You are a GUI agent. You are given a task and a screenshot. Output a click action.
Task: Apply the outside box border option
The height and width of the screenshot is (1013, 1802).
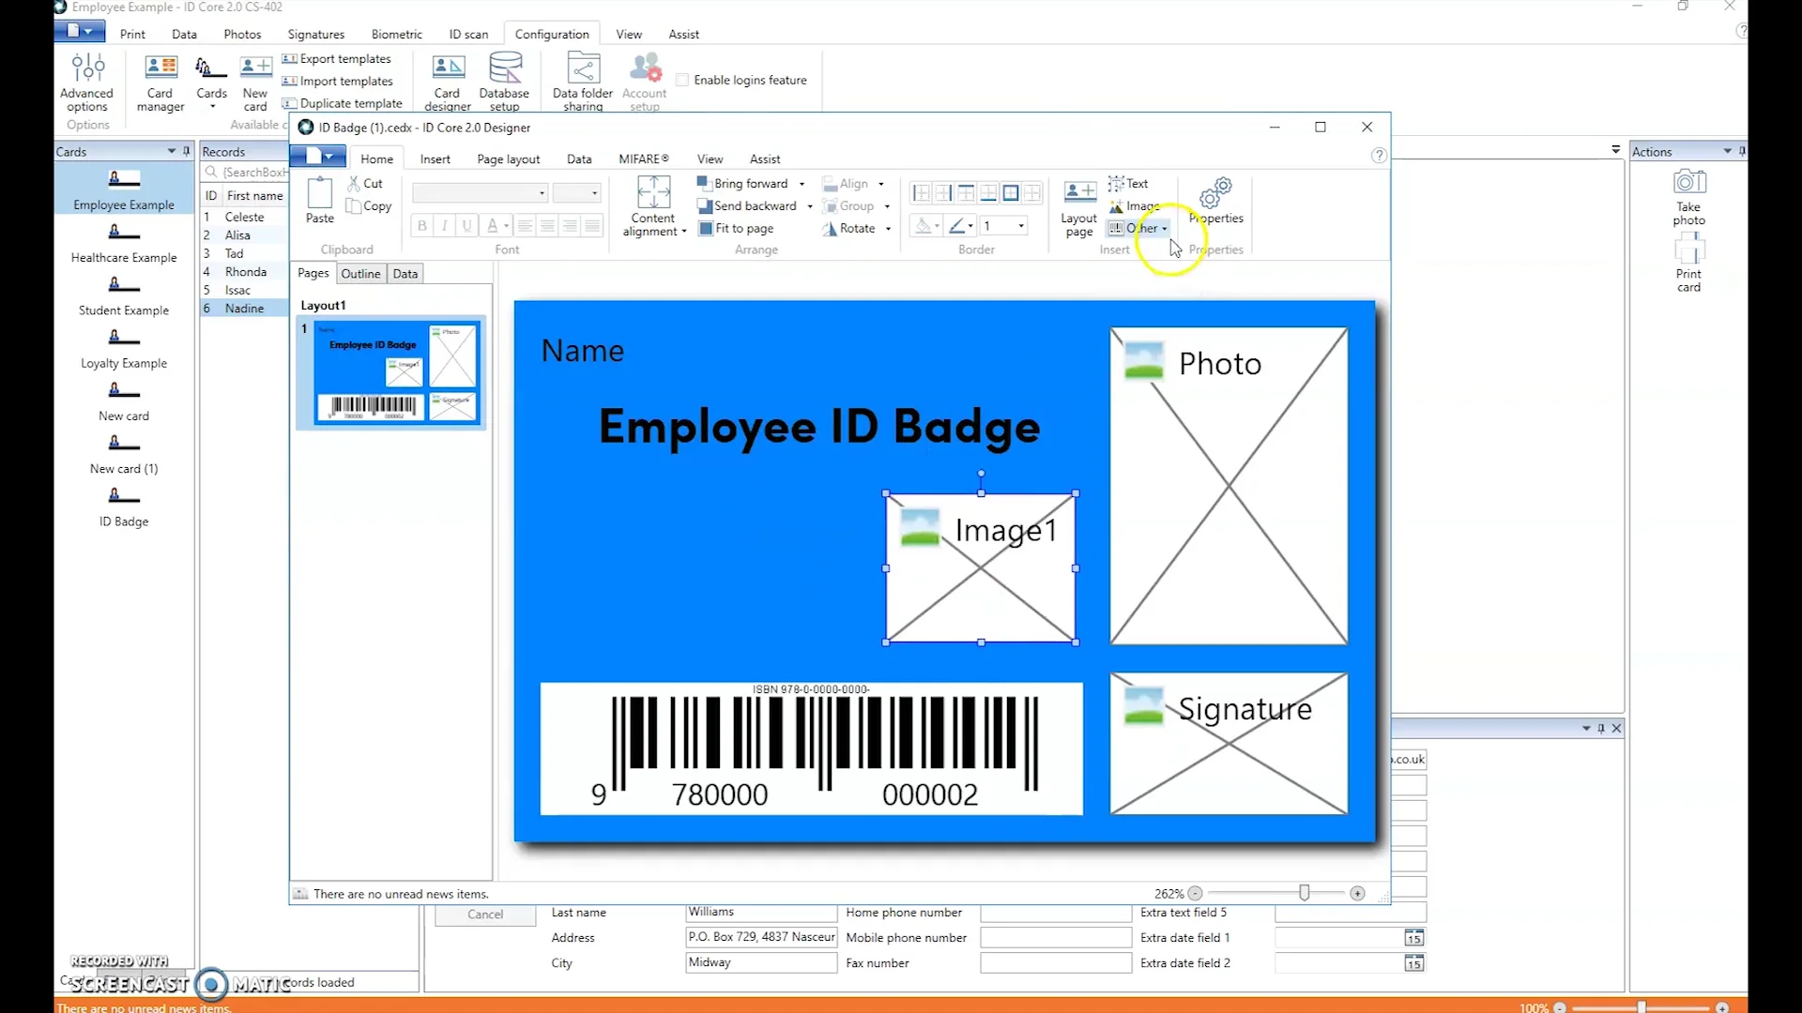(1011, 193)
